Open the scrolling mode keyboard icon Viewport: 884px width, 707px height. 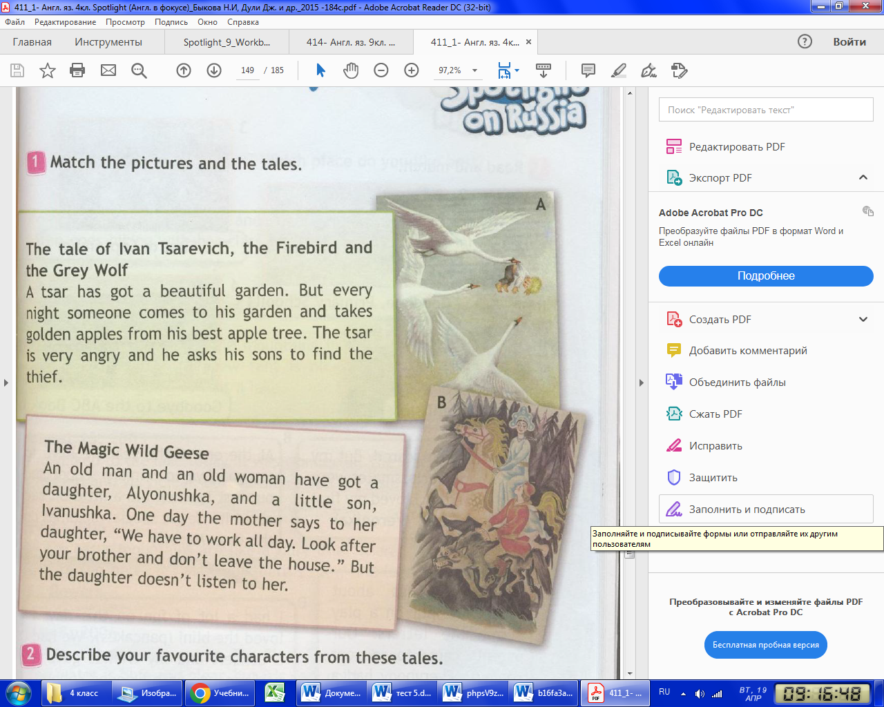pos(544,70)
